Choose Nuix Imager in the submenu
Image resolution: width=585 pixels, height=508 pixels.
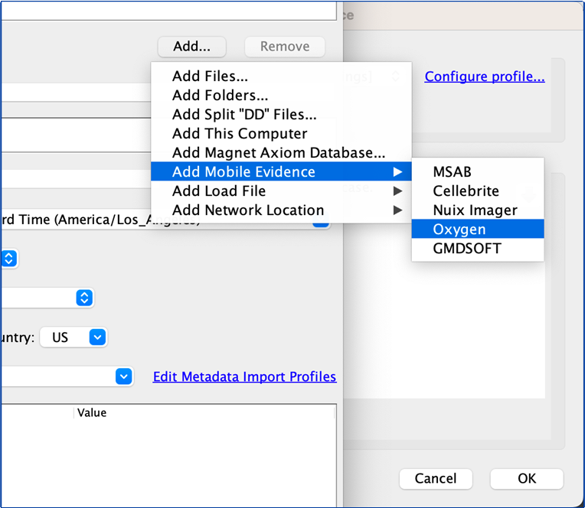(478, 210)
